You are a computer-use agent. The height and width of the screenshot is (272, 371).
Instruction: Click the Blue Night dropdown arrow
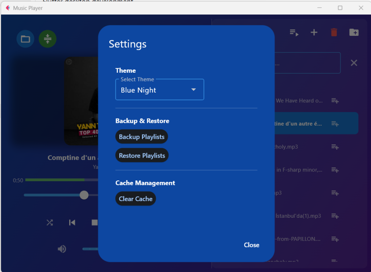click(193, 90)
